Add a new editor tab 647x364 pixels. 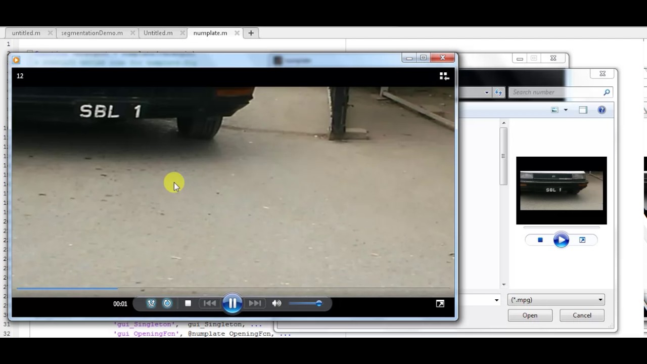[x=251, y=33]
